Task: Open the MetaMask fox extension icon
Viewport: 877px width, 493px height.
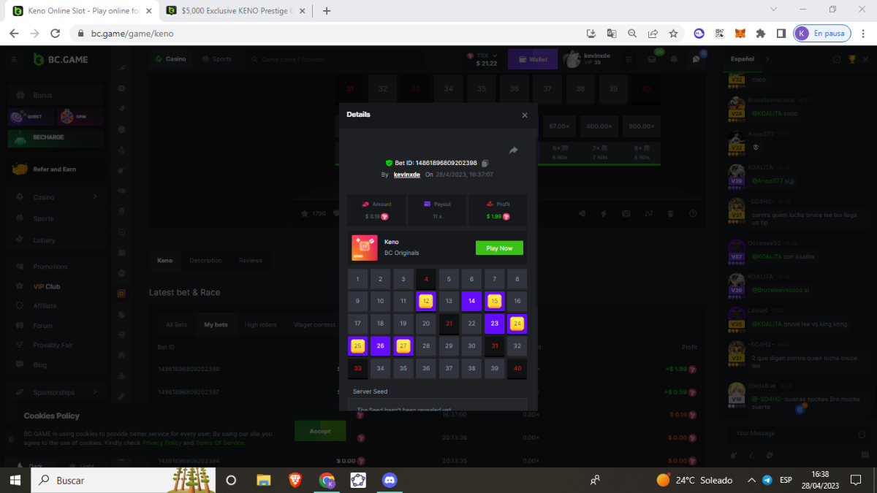Action: [x=740, y=34]
